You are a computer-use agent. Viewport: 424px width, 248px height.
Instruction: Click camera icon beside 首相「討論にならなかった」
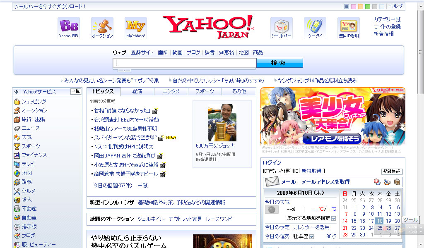point(155,111)
